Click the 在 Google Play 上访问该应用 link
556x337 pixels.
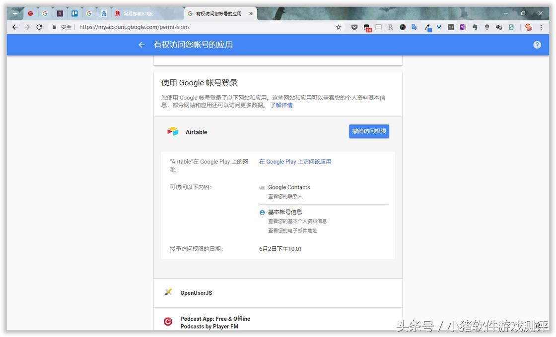pos(295,162)
